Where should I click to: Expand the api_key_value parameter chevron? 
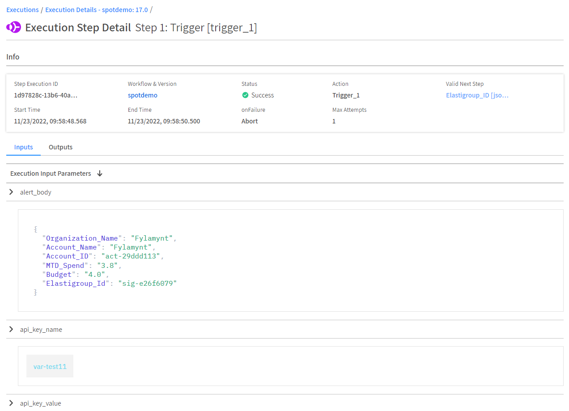pos(12,403)
